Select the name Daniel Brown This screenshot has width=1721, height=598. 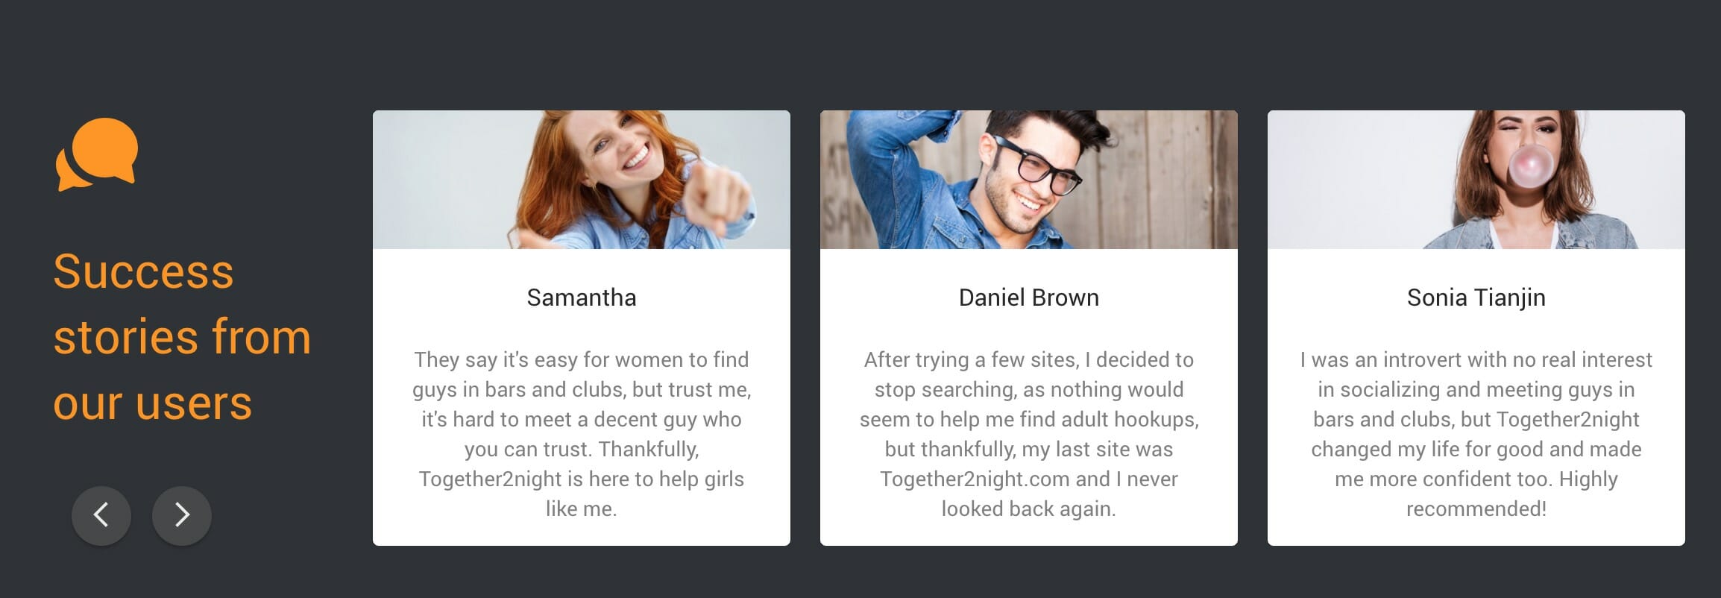(1029, 298)
